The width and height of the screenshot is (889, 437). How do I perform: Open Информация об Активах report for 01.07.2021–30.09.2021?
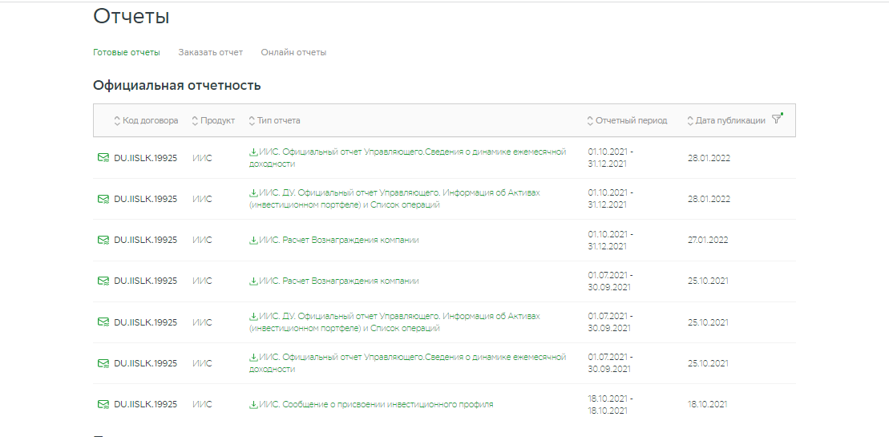[x=394, y=322]
